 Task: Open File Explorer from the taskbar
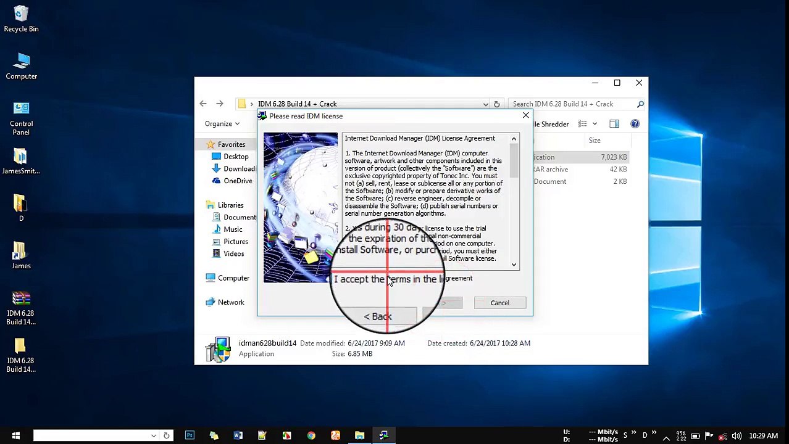(359, 435)
